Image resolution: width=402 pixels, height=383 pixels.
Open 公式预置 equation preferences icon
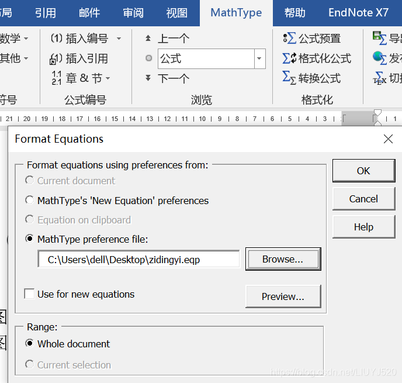[x=290, y=39]
